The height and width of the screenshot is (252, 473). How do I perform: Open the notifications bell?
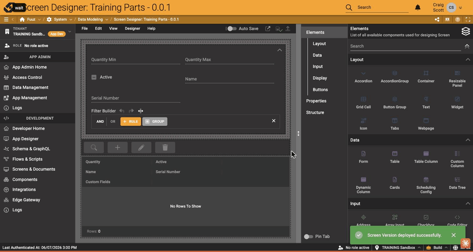click(x=418, y=7)
